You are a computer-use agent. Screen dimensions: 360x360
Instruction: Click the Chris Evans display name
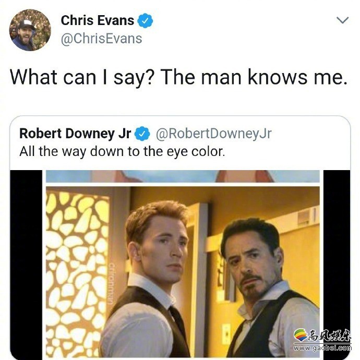point(98,20)
